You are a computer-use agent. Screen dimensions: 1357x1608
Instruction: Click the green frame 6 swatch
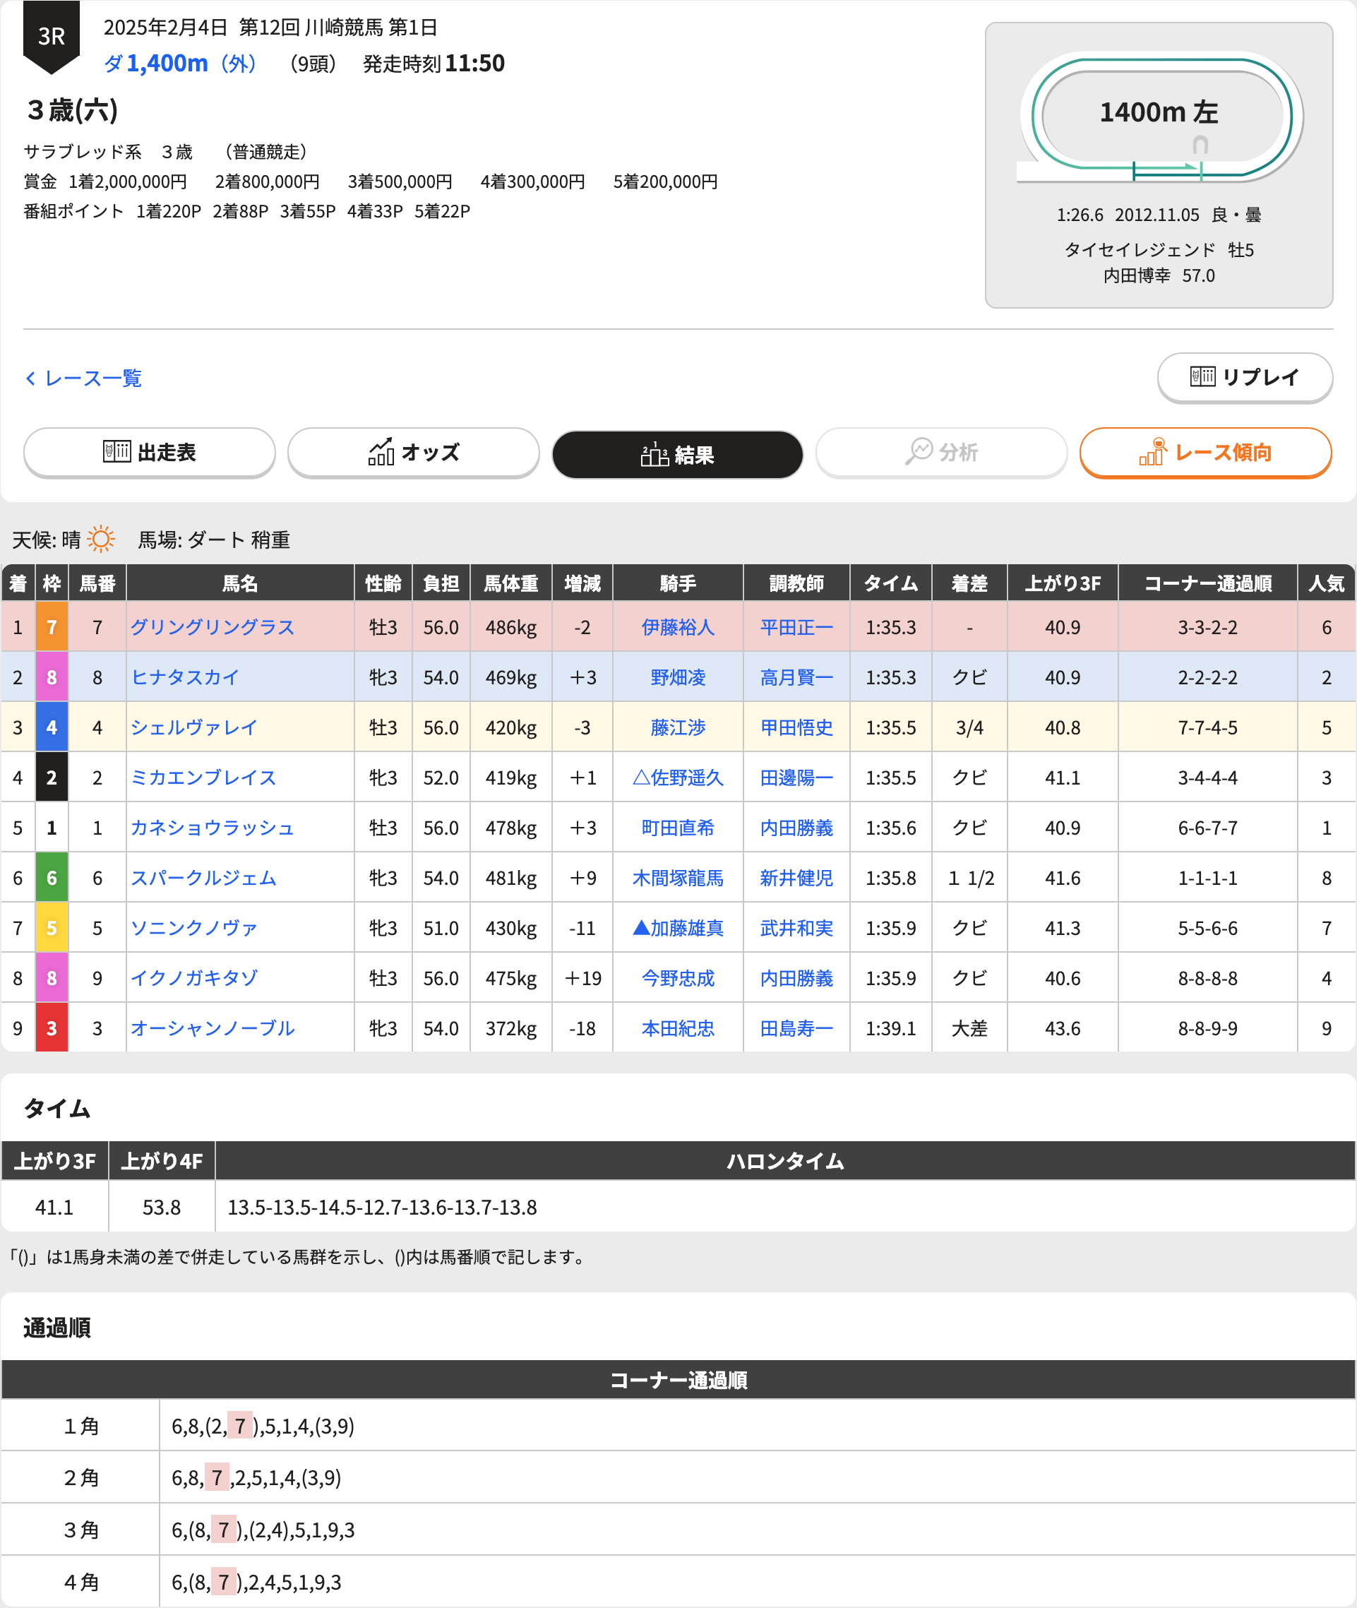click(52, 878)
